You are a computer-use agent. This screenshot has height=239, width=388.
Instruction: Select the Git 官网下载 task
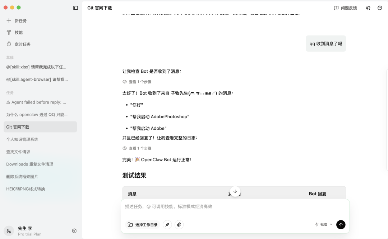click(40, 127)
